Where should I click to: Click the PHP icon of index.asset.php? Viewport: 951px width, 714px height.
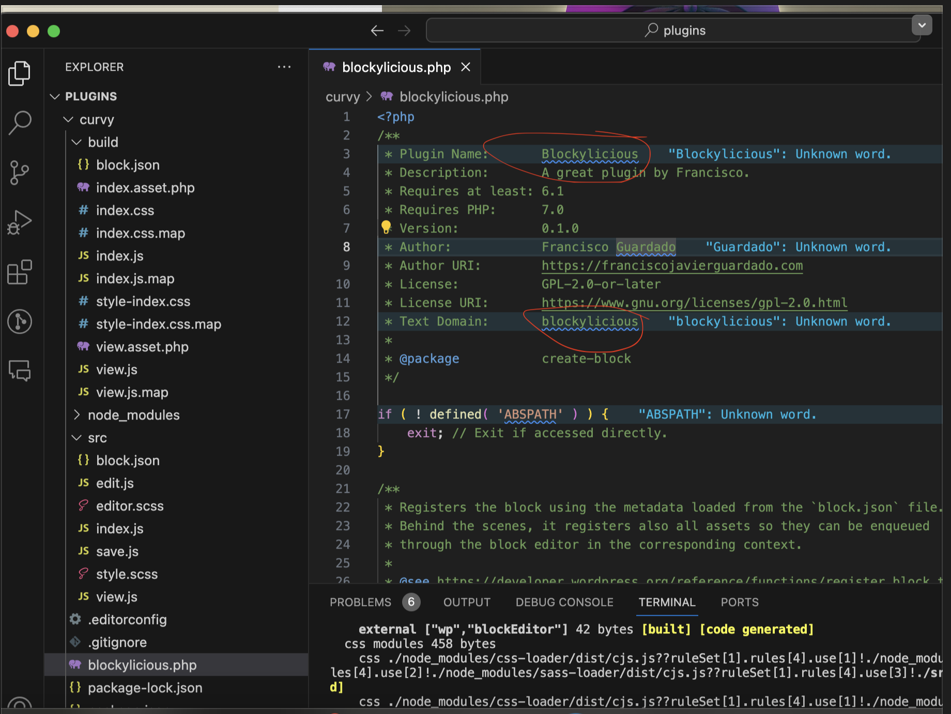(83, 187)
